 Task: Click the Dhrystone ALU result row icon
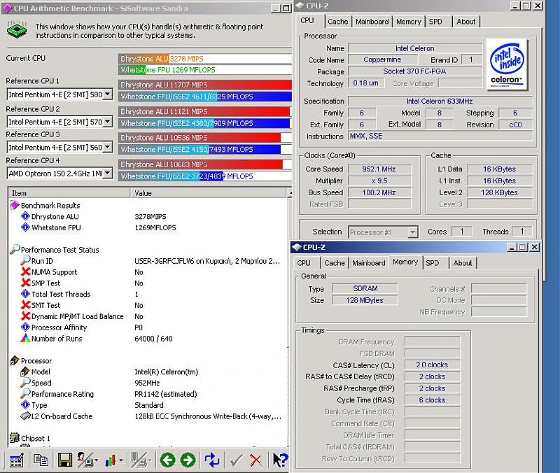pos(25,216)
